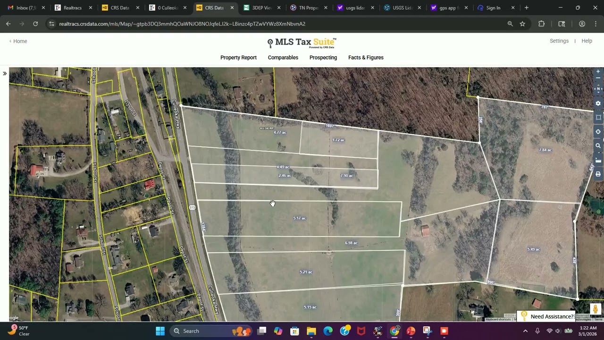Image resolution: width=604 pixels, height=340 pixels.
Task: Open the Comparables tab
Action: pos(283,58)
